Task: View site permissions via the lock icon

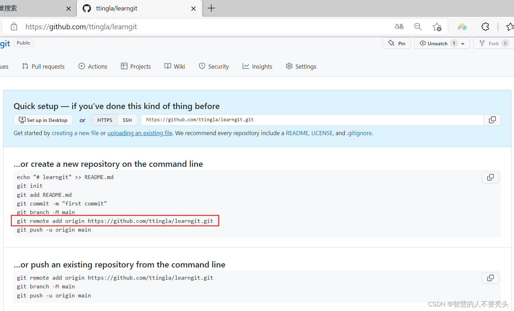Action: 14,26
